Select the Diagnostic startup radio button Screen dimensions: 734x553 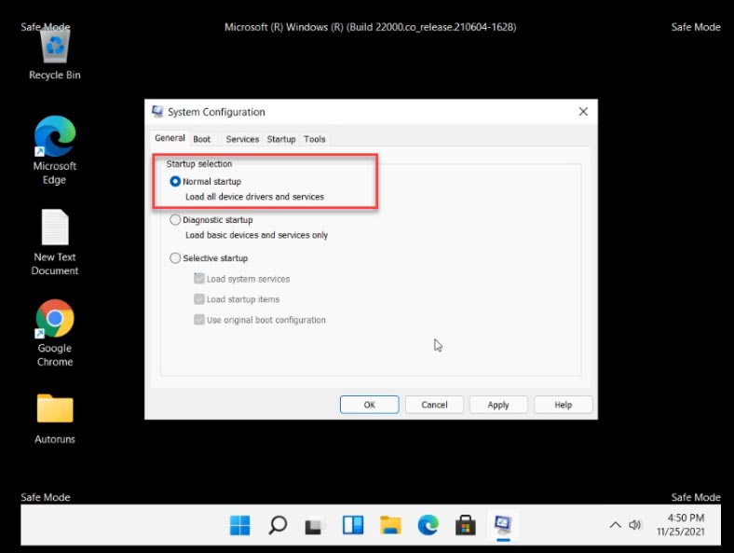tap(175, 220)
